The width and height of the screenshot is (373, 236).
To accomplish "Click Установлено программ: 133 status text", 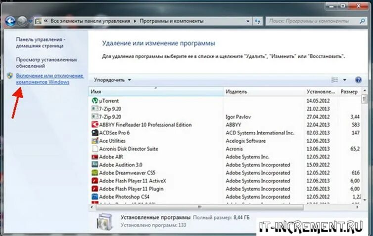I will [x=153, y=225].
